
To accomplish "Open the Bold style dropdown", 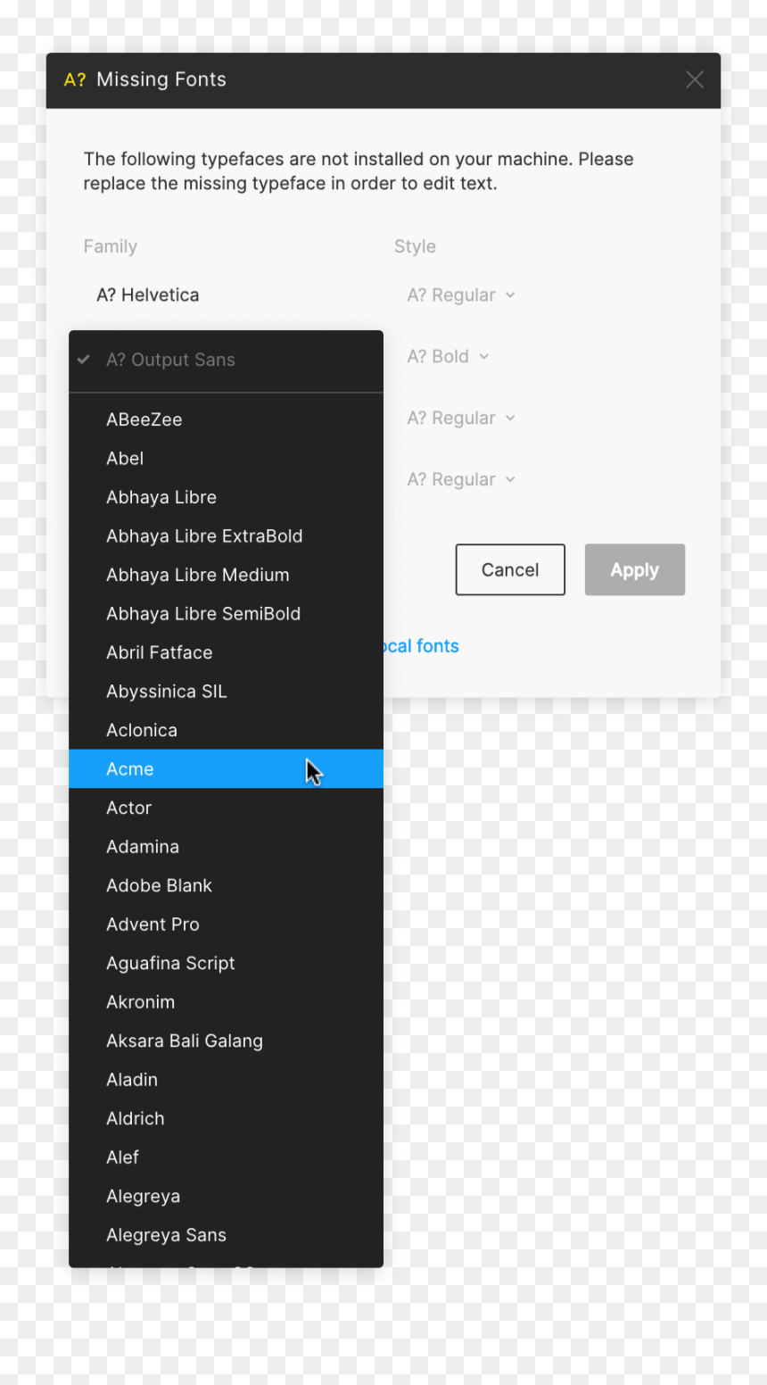I will pos(448,357).
